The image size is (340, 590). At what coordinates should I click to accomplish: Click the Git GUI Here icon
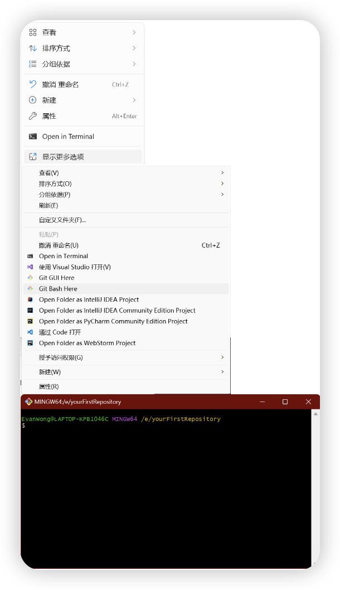[30, 278]
